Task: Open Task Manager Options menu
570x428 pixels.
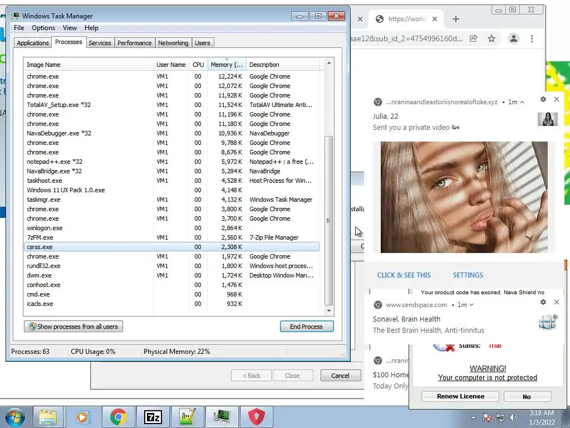Action: point(43,28)
